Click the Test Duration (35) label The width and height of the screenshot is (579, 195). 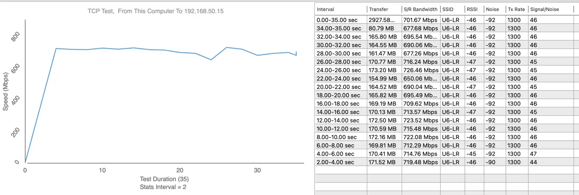coord(164,179)
